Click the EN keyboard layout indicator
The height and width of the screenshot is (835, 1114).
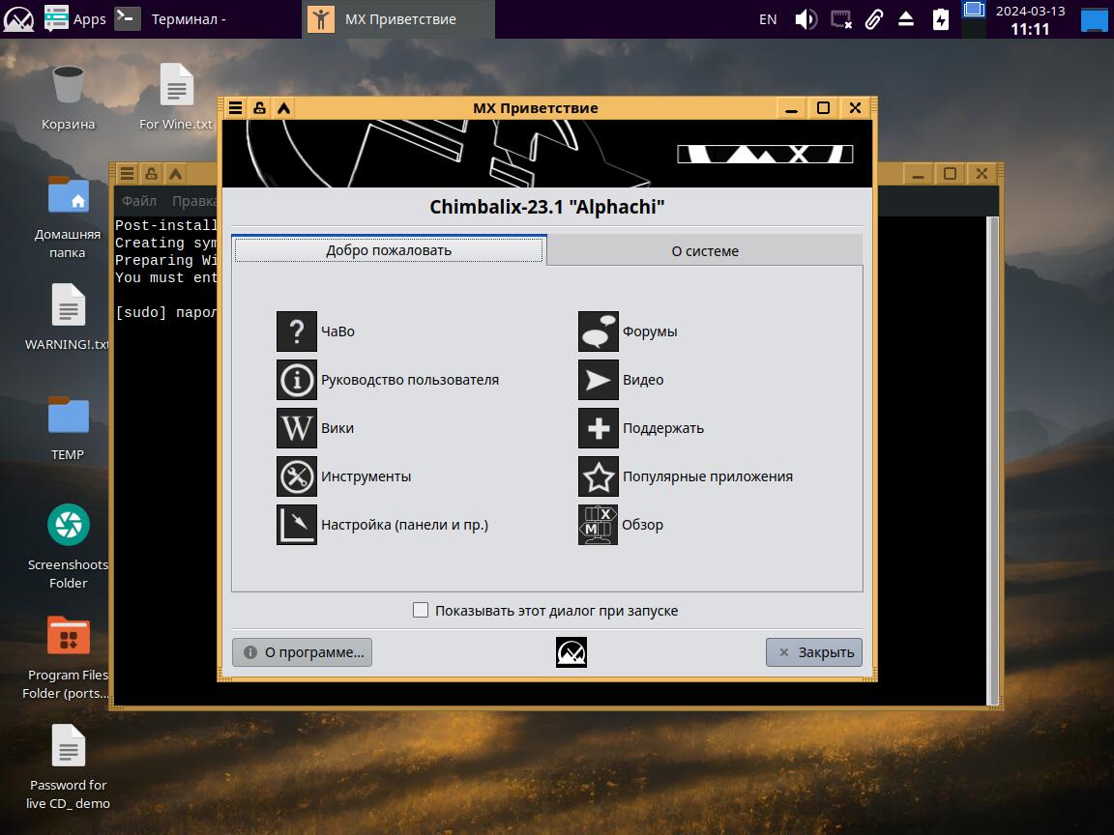(x=768, y=19)
